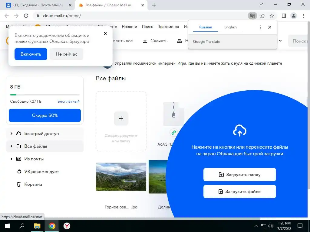Click Загрузить папку button
The image size is (310, 232).
(x=240, y=175)
